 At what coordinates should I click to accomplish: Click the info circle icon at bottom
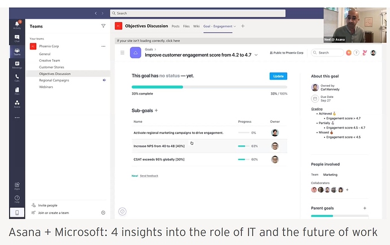123,212
